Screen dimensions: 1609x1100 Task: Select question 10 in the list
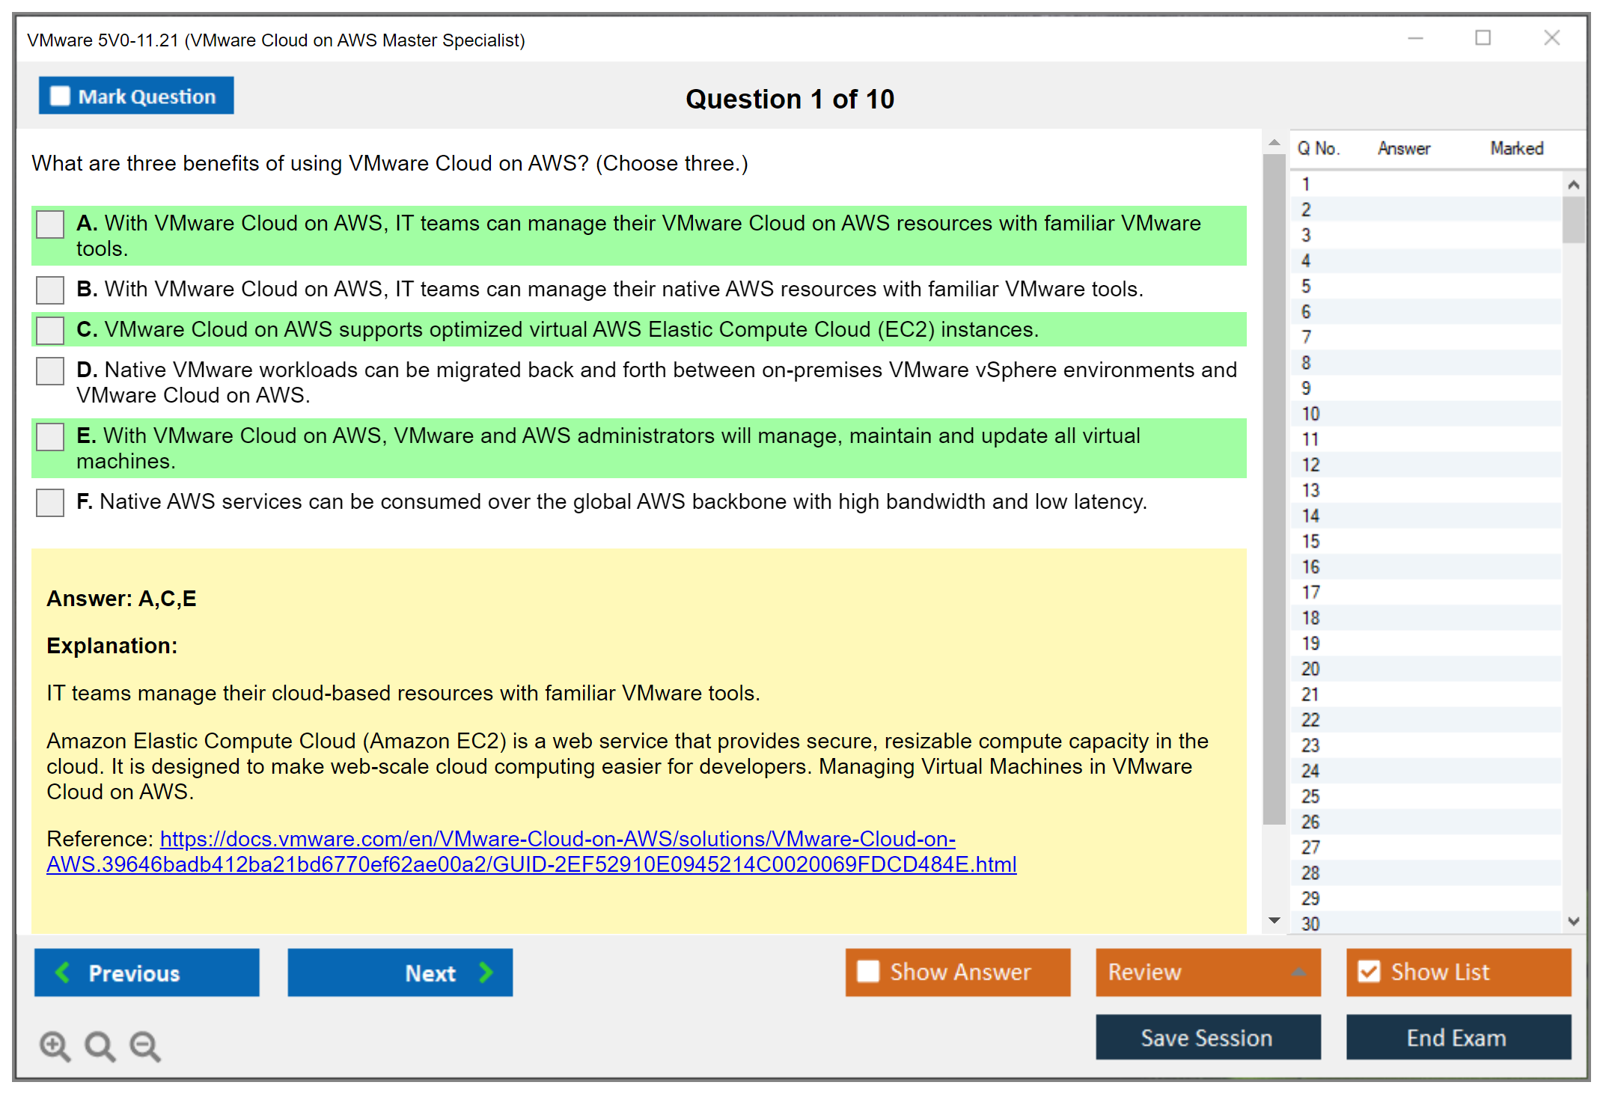1310,414
